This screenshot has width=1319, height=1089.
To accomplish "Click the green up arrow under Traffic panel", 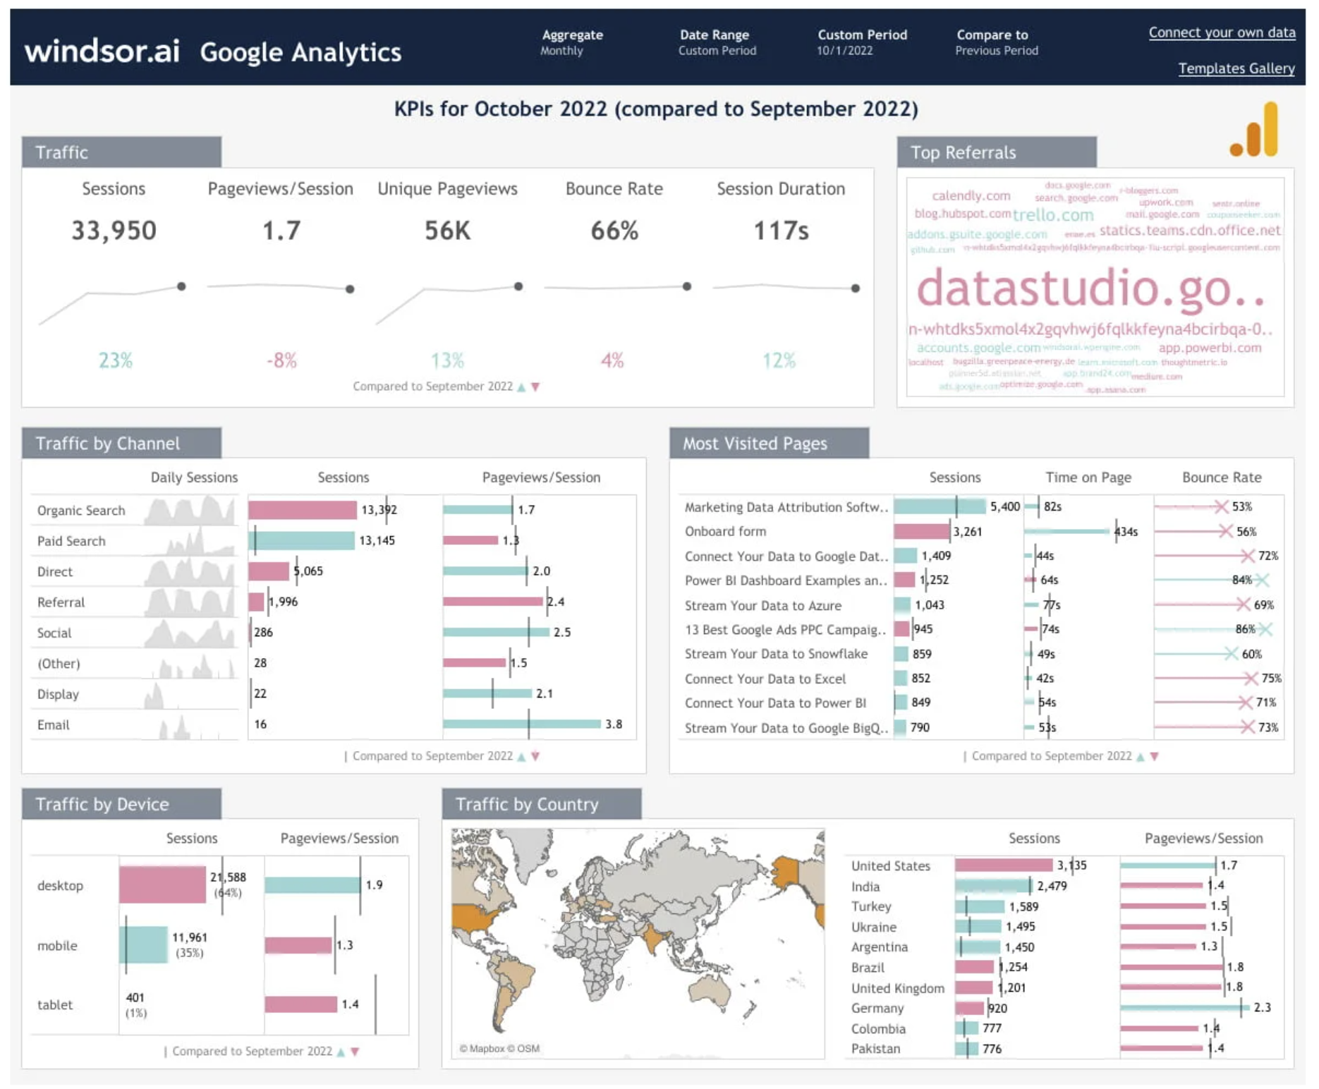I will (521, 387).
